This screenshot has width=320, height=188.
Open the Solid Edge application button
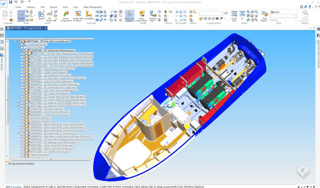[3, 3]
